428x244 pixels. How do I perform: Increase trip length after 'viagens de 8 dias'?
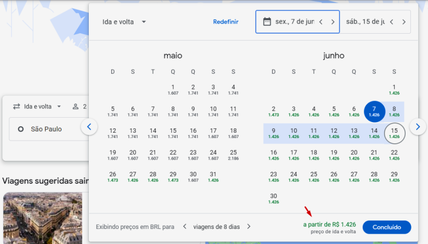(249, 226)
